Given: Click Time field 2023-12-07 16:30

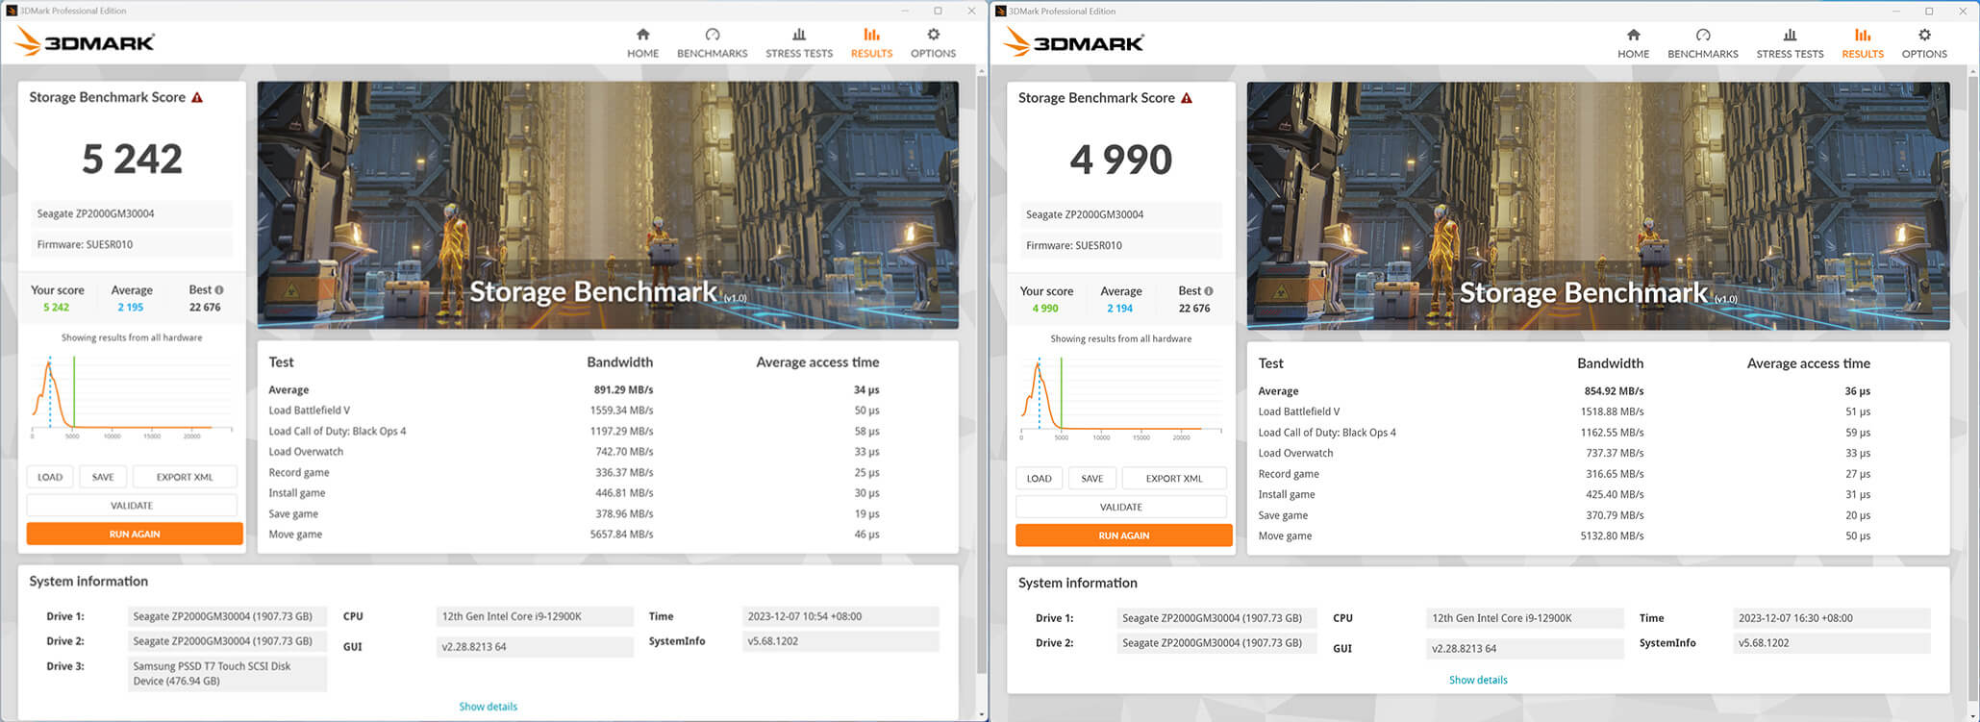Looking at the screenshot, I should point(1831,618).
